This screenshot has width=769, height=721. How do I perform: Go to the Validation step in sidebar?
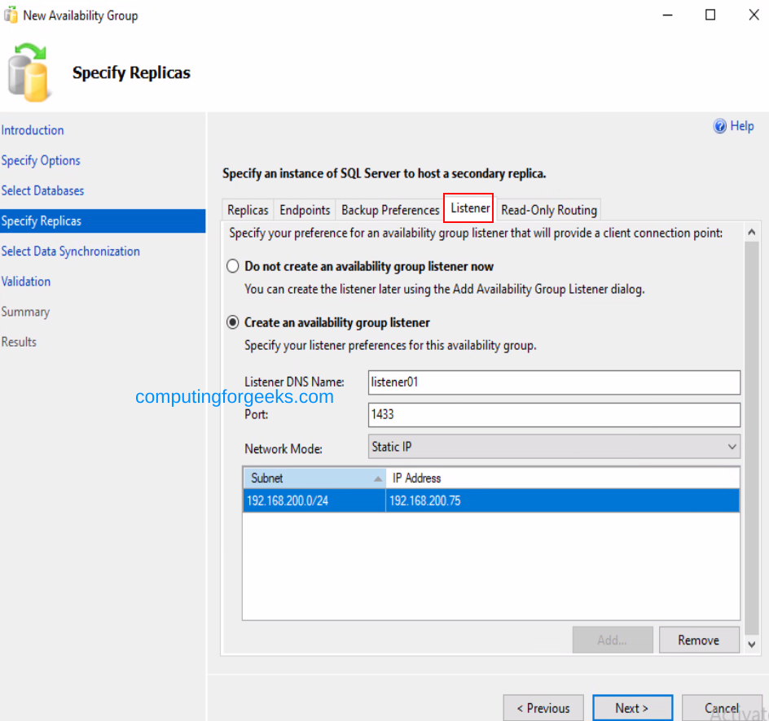(x=25, y=282)
